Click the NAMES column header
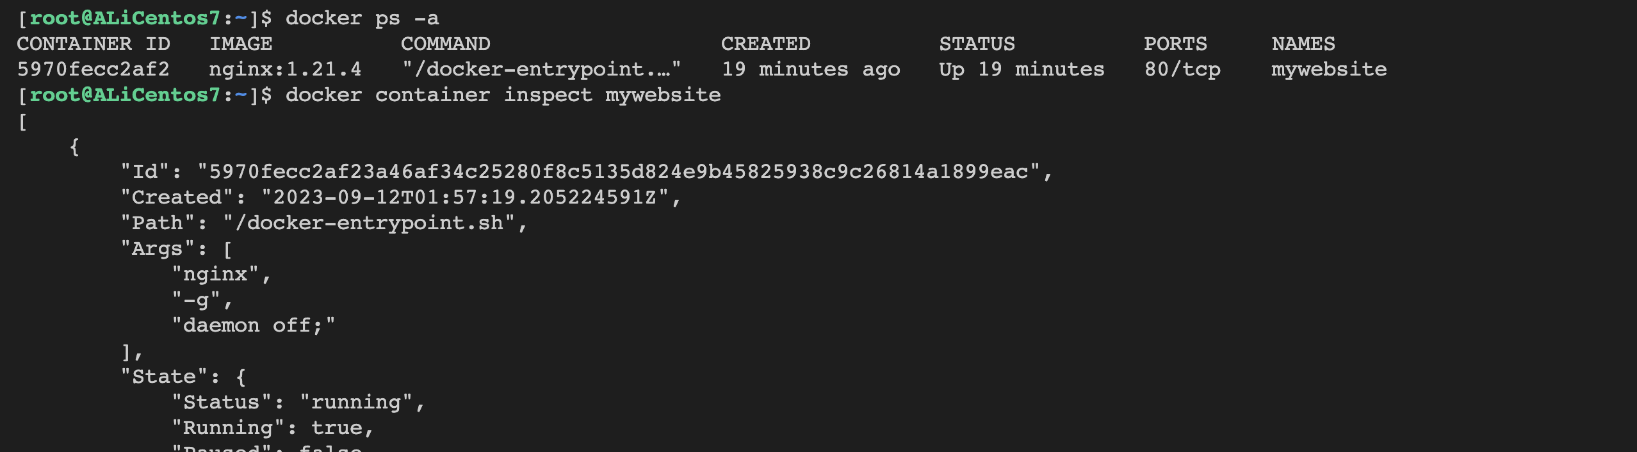Screen dimensions: 1637x452 (1303, 44)
